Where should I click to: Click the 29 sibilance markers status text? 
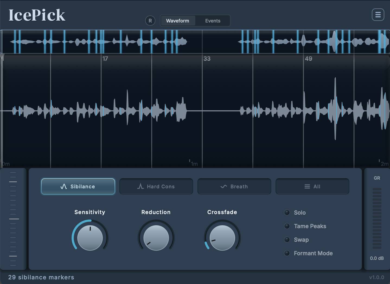click(x=41, y=277)
